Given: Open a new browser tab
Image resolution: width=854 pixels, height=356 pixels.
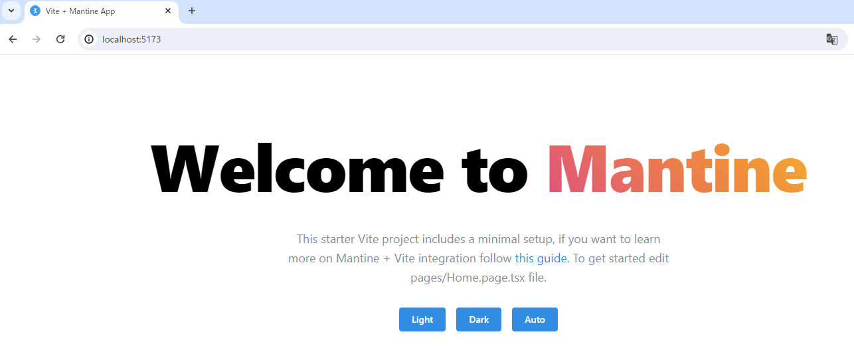Looking at the screenshot, I should (x=192, y=11).
